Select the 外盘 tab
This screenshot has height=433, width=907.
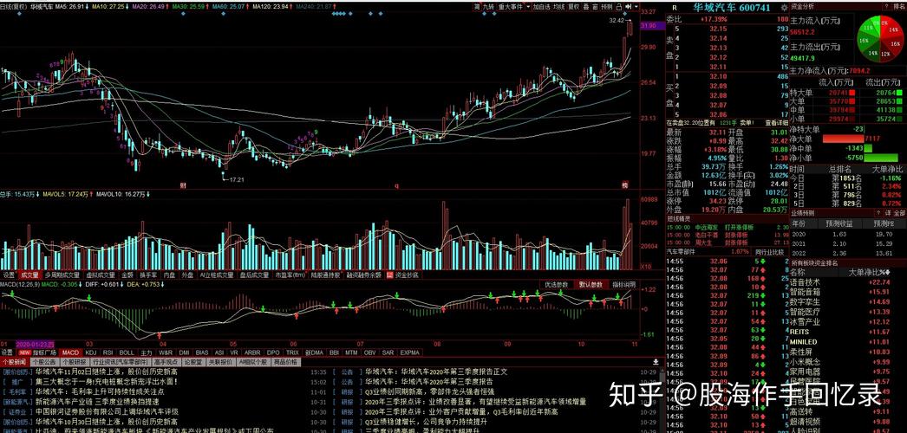[187, 275]
